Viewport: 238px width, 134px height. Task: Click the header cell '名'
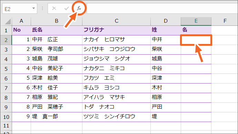[196, 30]
